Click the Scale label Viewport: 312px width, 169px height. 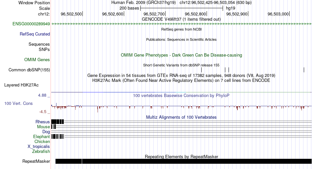coord(45,8)
